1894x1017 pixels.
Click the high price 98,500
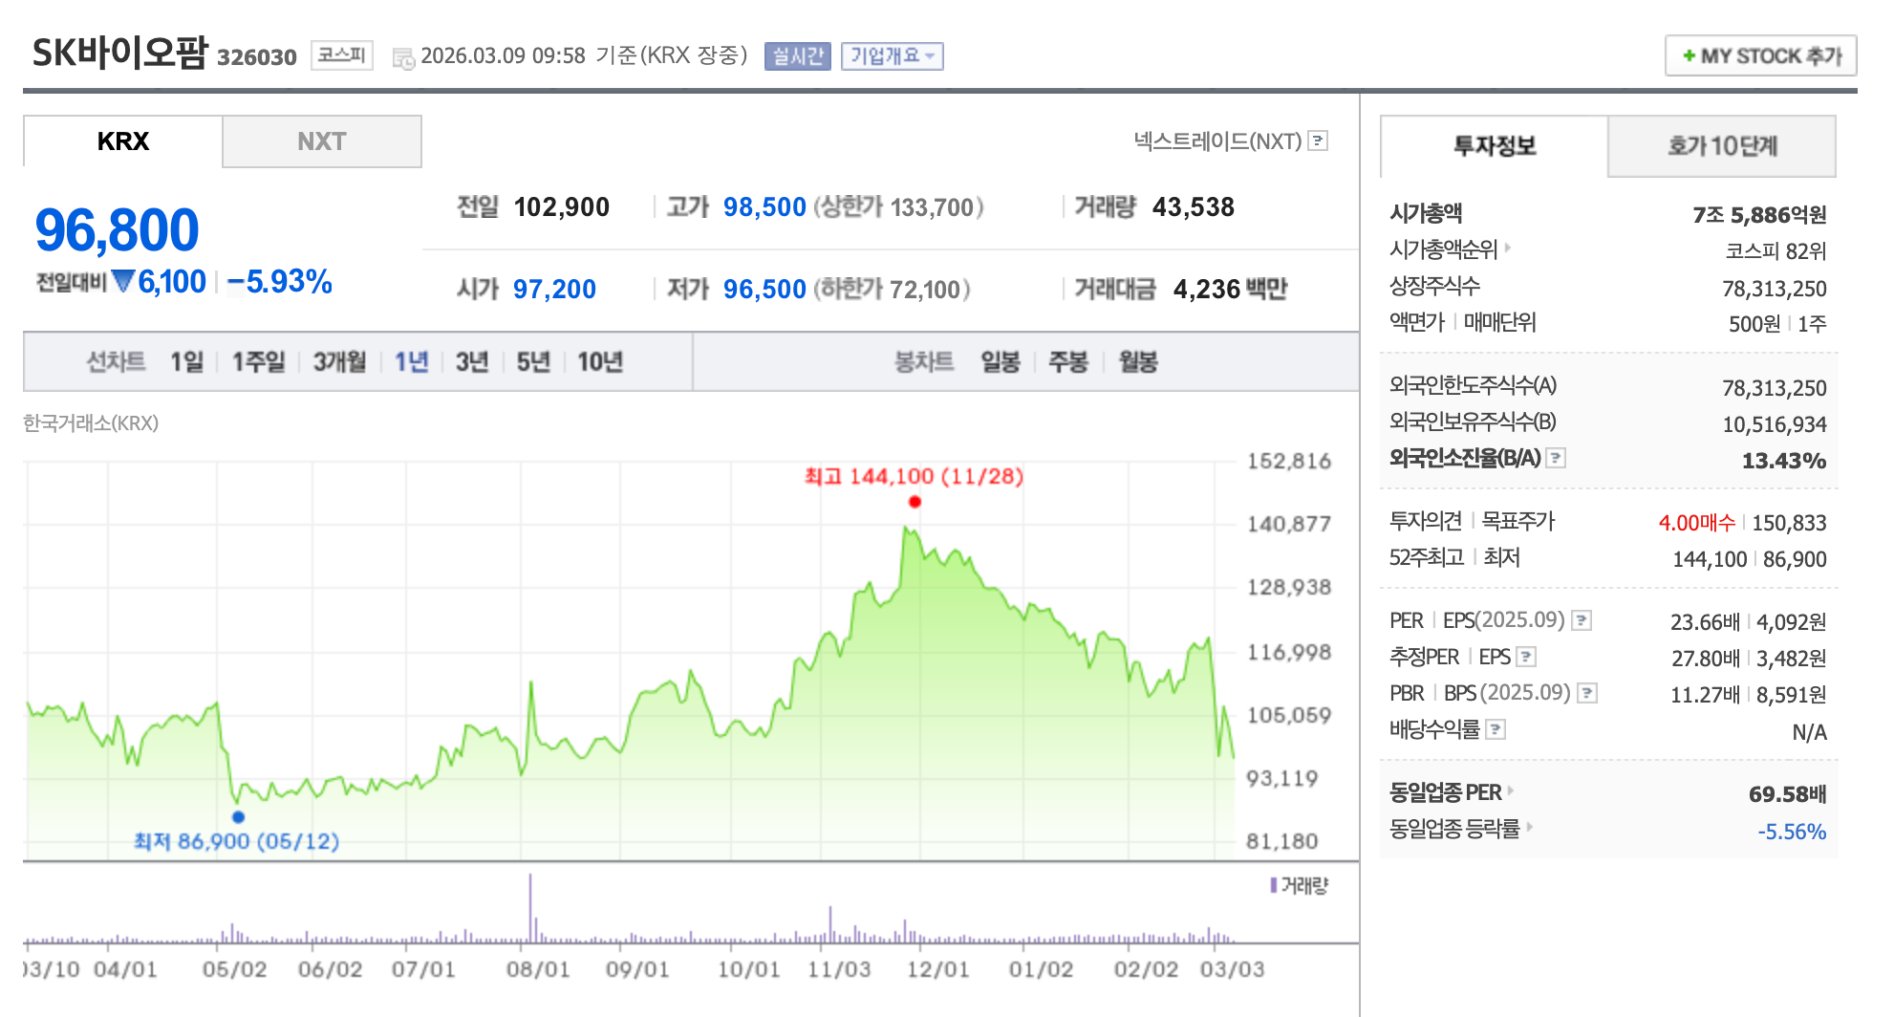pyautogui.click(x=764, y=207)
